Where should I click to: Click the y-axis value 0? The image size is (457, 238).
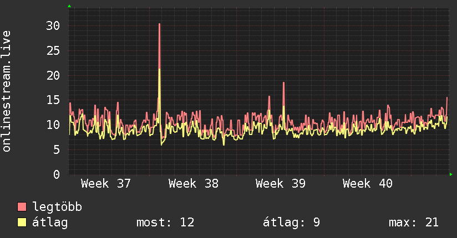pyautogui.click(x=57, y=174)
